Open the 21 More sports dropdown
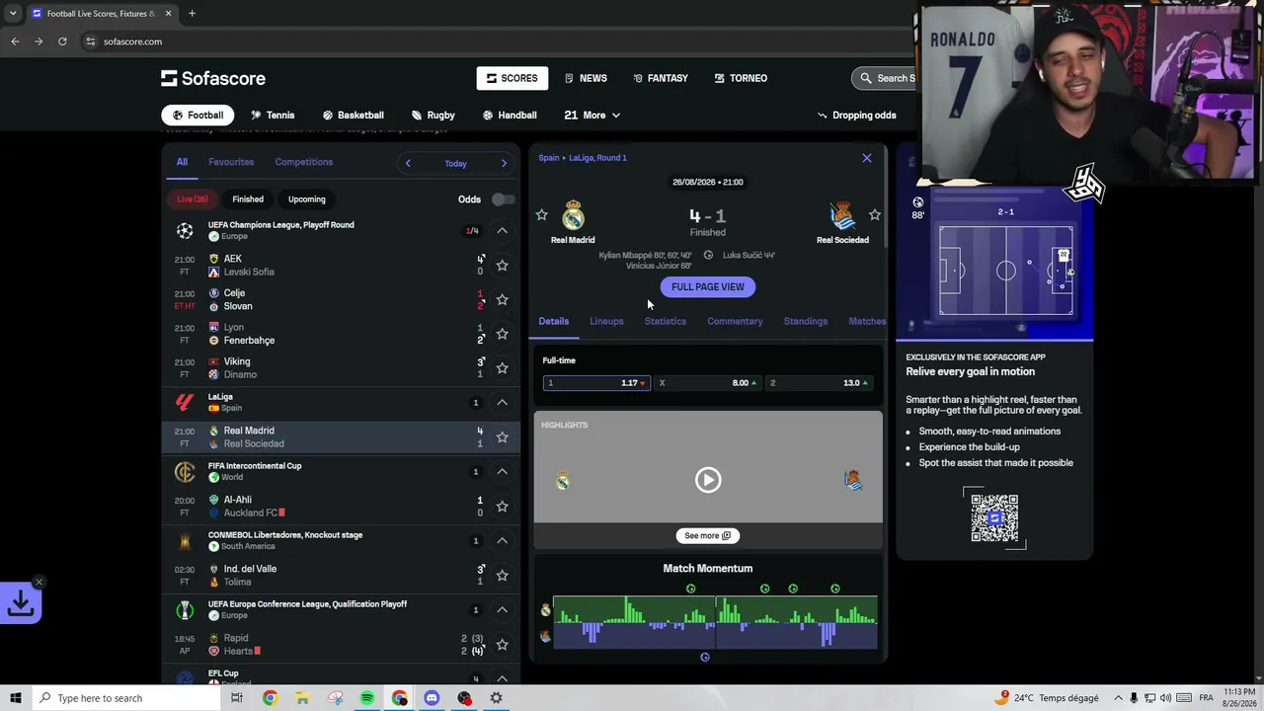This screenshot has width=1264, height=711. (x=592, y=115)
